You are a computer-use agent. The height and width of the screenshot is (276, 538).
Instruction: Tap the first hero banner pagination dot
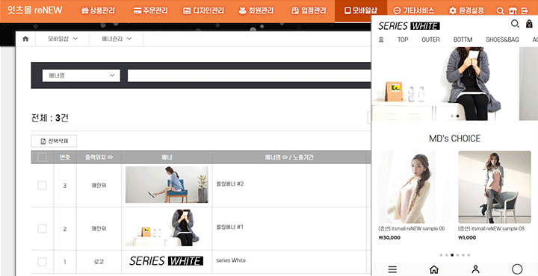tap(452, 116)
